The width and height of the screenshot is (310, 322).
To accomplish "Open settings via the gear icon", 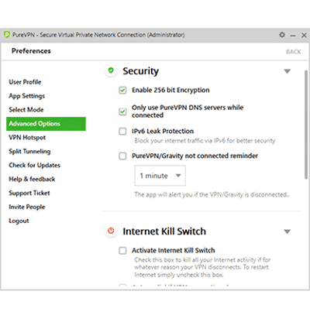I will 282,35.
